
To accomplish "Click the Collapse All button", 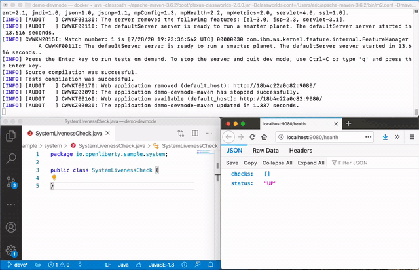I will click(x=277, y=163).
